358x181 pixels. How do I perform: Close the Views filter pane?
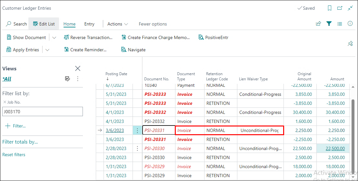pos(78,68)
